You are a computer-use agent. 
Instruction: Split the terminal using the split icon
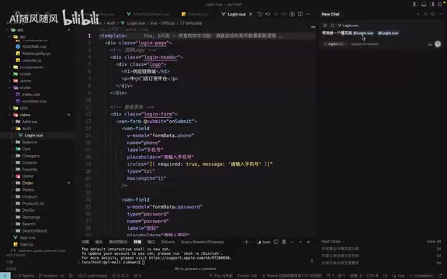pyautogui.click(x=276, y=242)
